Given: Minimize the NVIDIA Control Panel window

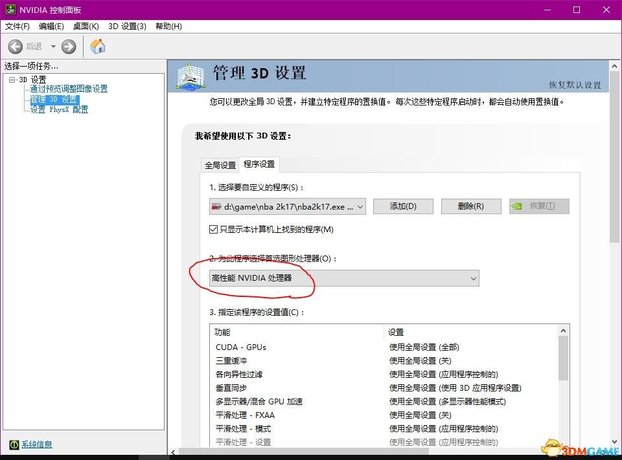Looking at the screenshot, I should (x=547, y=10).
